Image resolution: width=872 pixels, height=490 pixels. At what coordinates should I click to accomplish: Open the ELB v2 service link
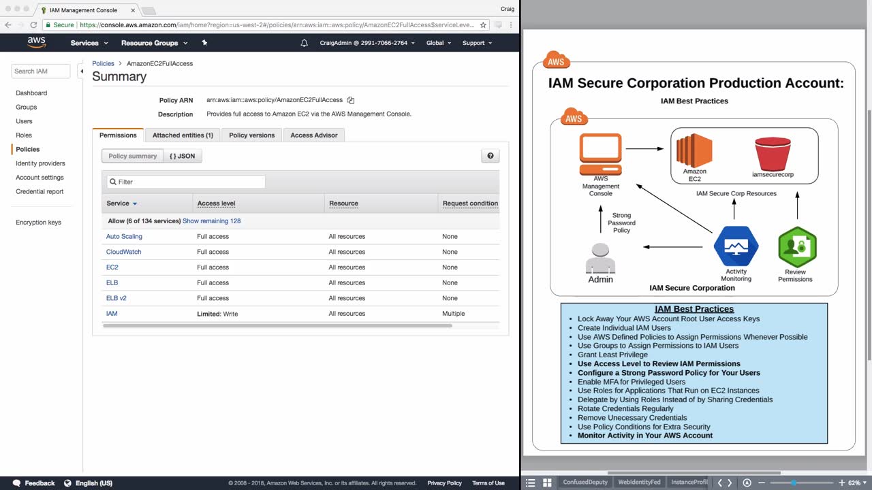click(x=116, y=298)
